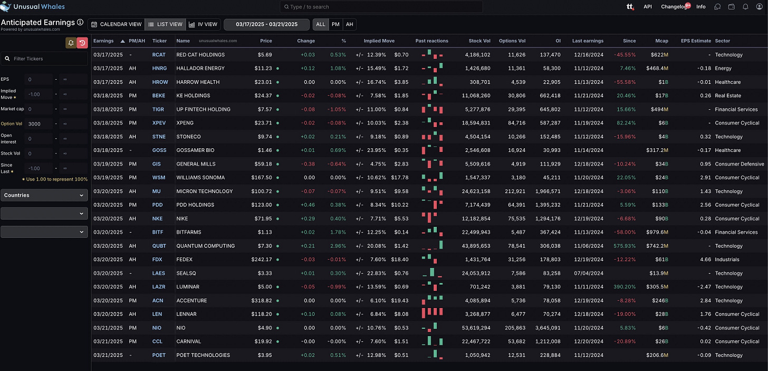Screen dimensions: 768x371
Task: Open the MU ticker link
Action: pyautogui.click(x=156, y=192)
